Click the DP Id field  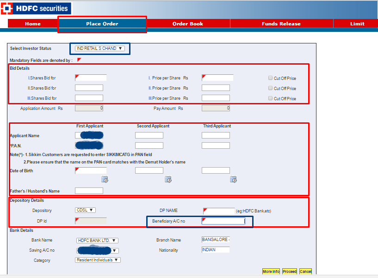pyautogui.click(x=91, y=221)
